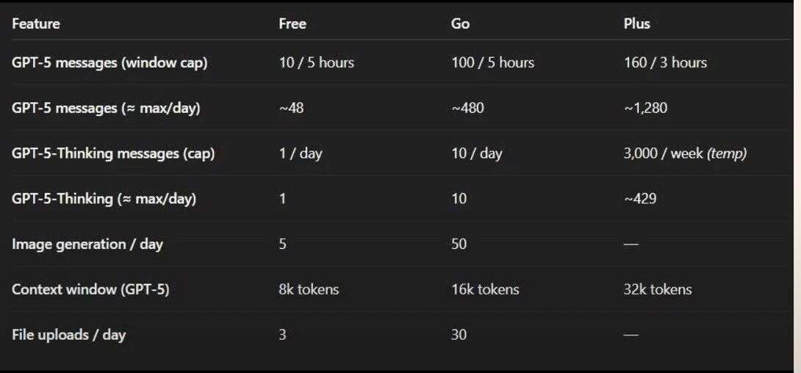The height and width of the screenshot is (373, 801).
Task: Click the GPT-5 messages (window cap) row label
Action: pyautogui.click(x=109, y=62)
